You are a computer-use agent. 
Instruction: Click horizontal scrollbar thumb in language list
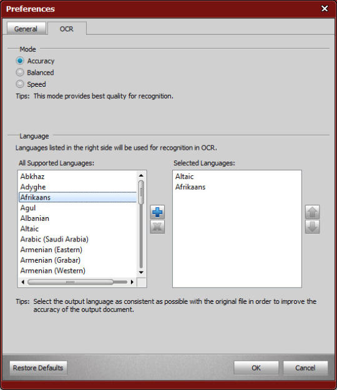(71, 282)
